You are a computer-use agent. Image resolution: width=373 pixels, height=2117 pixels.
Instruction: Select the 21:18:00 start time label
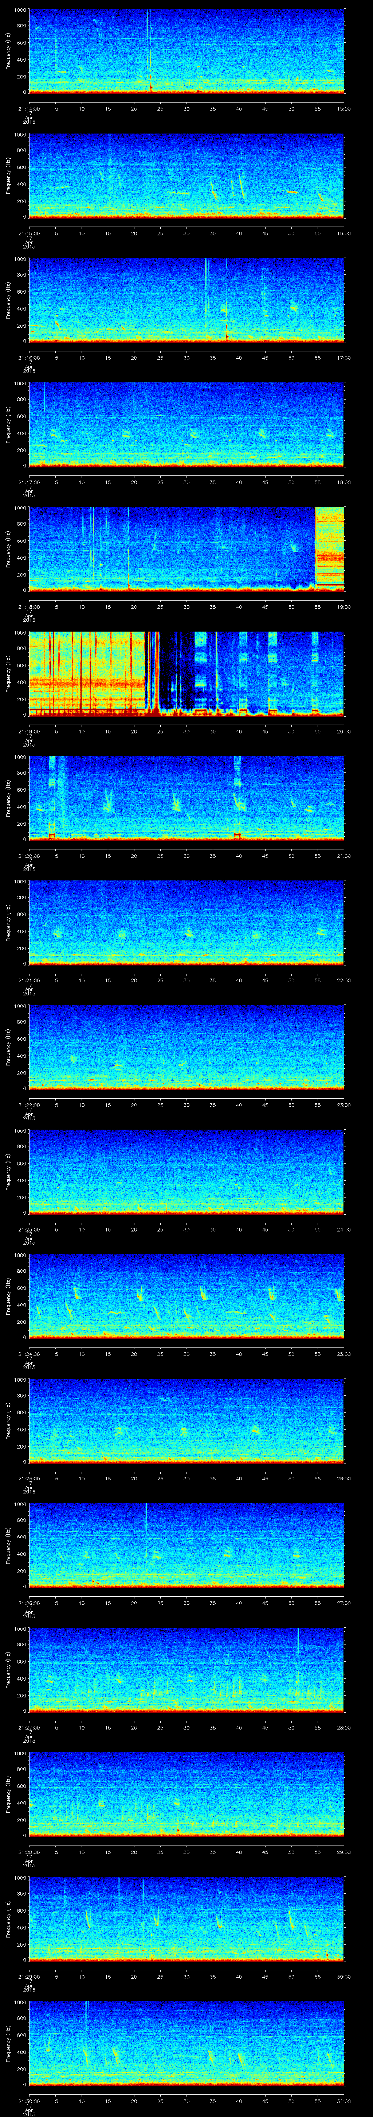click(29, 606)
